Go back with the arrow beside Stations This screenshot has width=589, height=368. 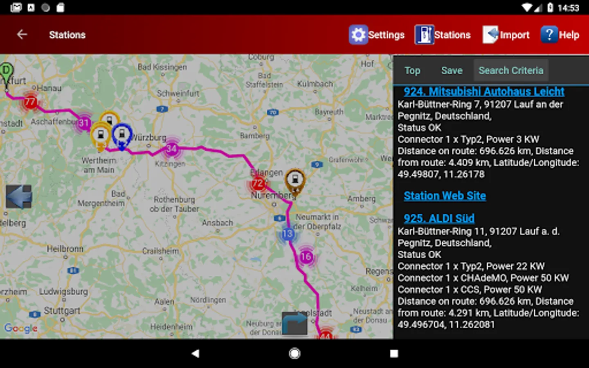pos(22,35)
